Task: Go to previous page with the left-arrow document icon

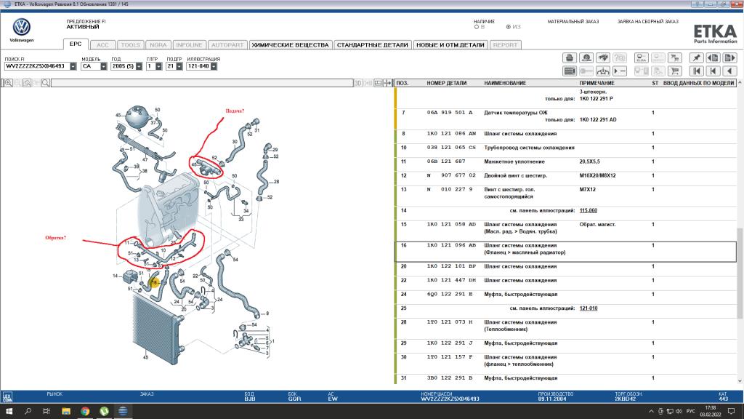Action: tap(713, 58)
